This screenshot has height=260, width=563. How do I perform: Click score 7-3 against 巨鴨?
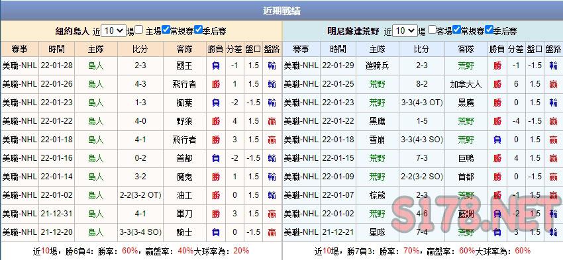(x=422, y=158)
